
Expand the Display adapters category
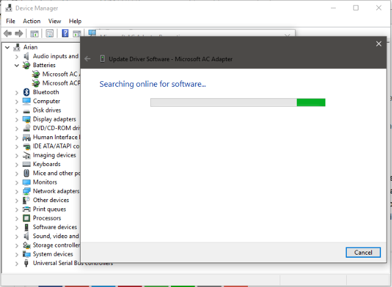pos(16,120)
